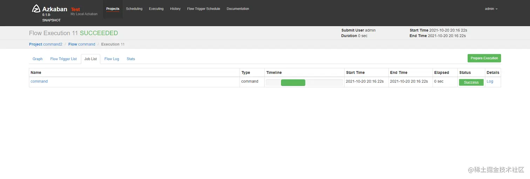Switch to the Flow Log tab
This screenshot has width=530, height=179.
pyautogui.click(x=112, y=59)
